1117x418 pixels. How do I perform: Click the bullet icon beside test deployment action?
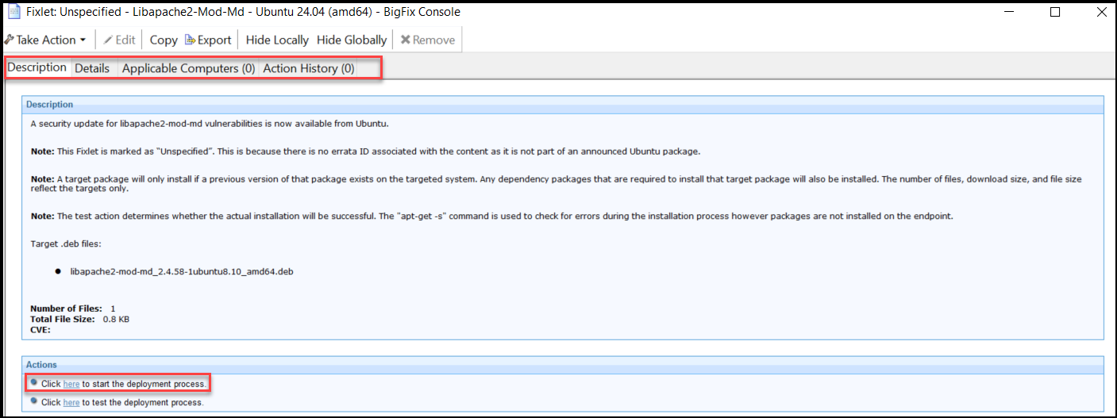[x=34, y=401]
